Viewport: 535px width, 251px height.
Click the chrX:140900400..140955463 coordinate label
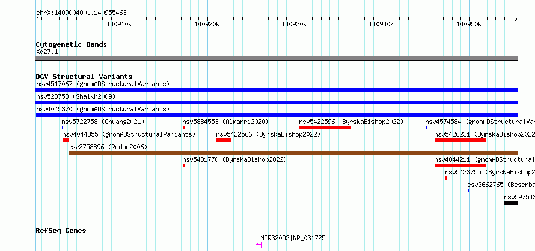[x=81, y=13]
